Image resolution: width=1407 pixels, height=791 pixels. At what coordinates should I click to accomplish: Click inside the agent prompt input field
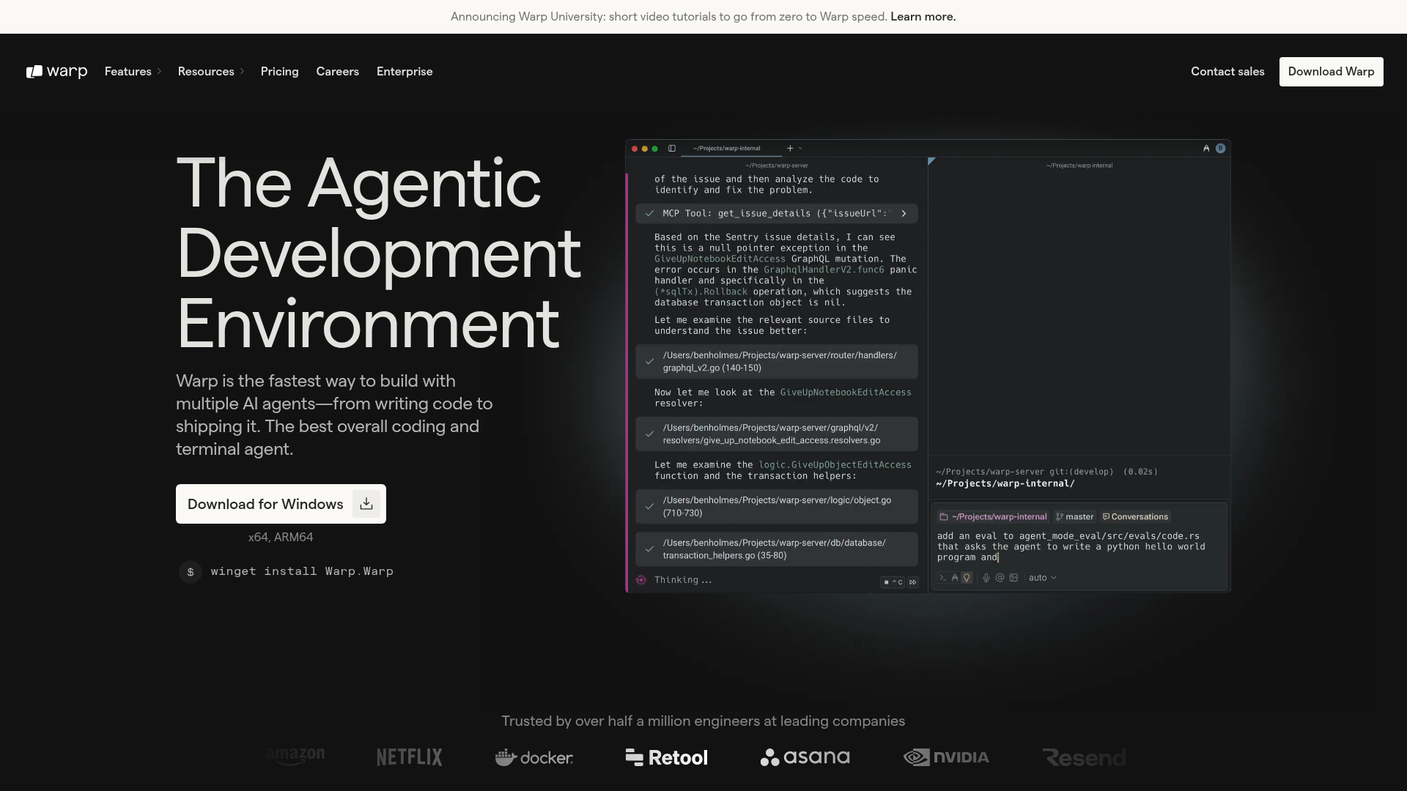[x=1063, y=546]
